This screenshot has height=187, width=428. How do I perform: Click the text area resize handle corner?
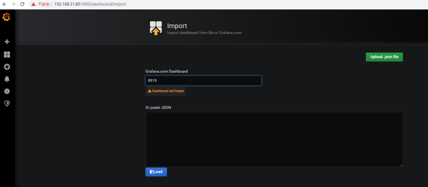point(401,165)
